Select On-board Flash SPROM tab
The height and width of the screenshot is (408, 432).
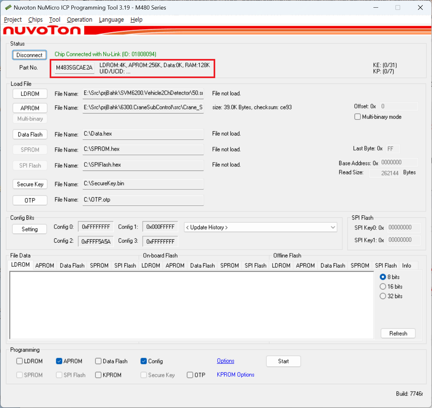(x=230, y=266)
